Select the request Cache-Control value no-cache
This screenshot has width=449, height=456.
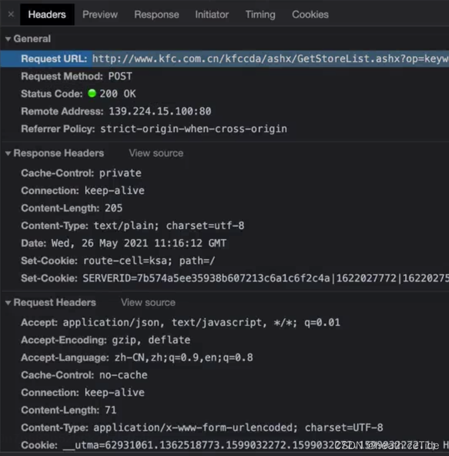pyautogui.click(x=123, y=375)
